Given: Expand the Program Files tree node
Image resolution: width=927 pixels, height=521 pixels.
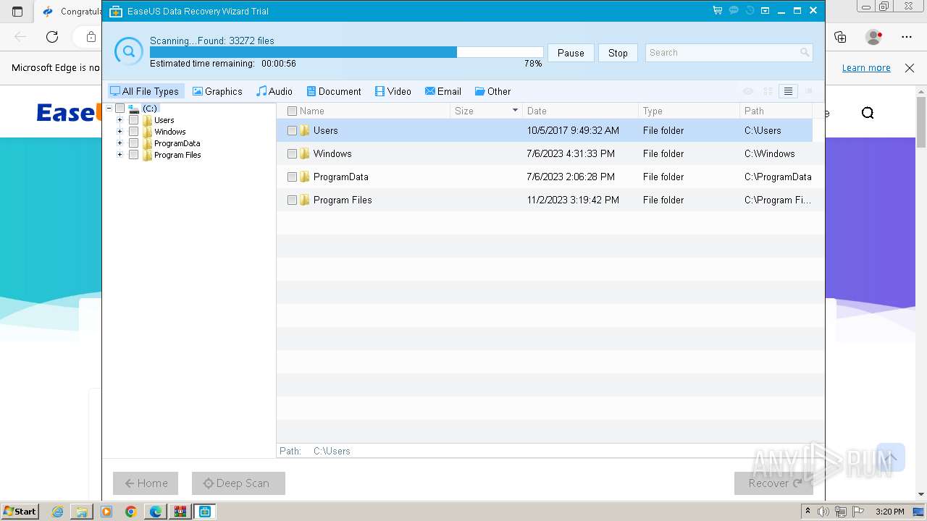Looking at the screenshot, I should coord(119,155).
